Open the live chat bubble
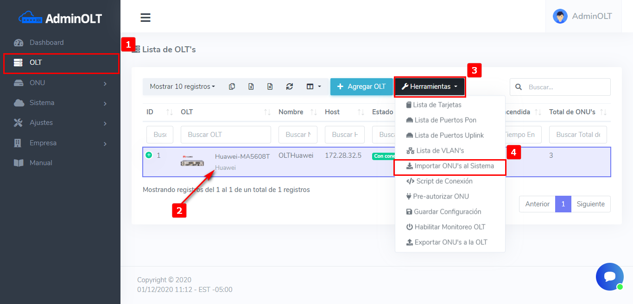This screenshot has height=304, width=633. pyautogui.click(x=609, y=277)
